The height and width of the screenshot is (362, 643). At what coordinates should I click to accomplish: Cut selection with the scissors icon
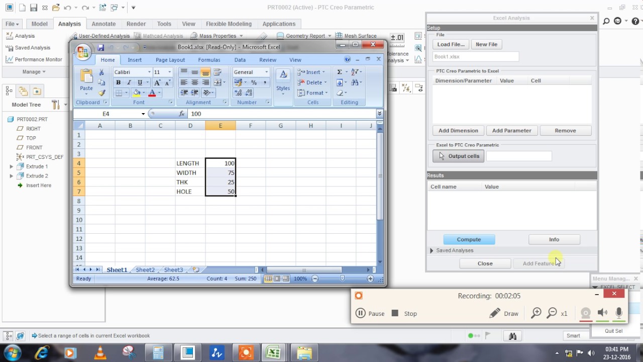(x=101, y=72)
